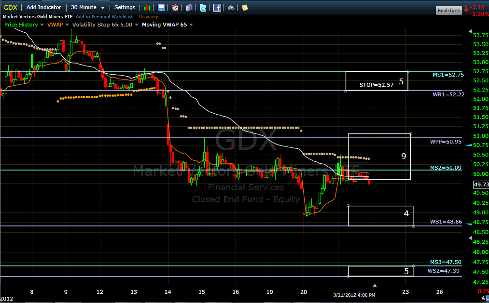Open the Add Indicator menu
Screen dimensions: 489x303
click(44, 7)
